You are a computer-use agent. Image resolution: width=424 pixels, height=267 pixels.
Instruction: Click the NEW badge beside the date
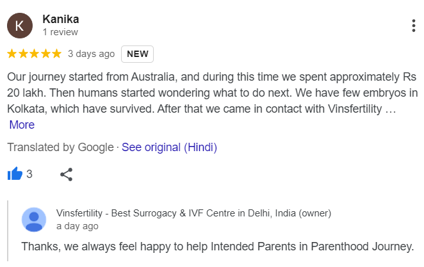pyautogui.click(x=137, y=54)
